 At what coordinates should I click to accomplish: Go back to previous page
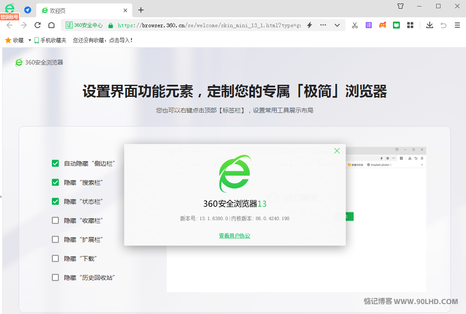point(10,25)
